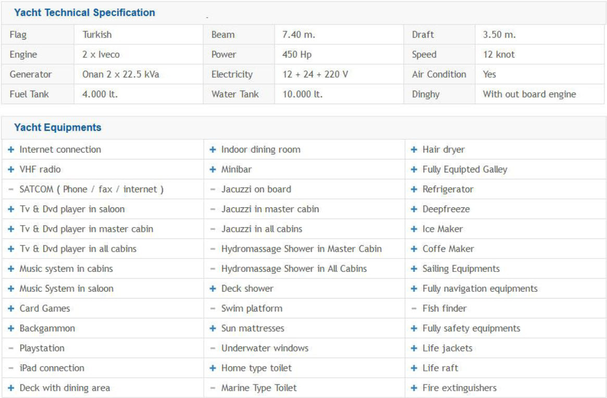The image size is (607, 398).
Task: Click the minus icon beside Jacuzzi on board
Action: tap(213, 189)
